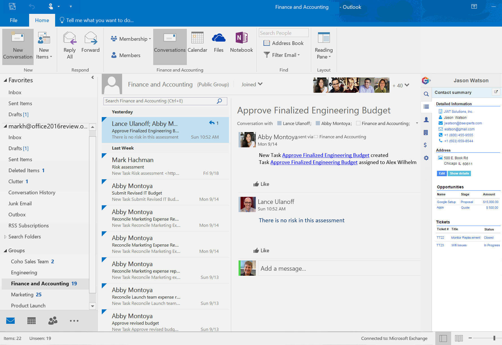This screenshot has height=345, width=502.
Task: Open Customize Quick Access Toolbar arrow
Action: (71, 7)
